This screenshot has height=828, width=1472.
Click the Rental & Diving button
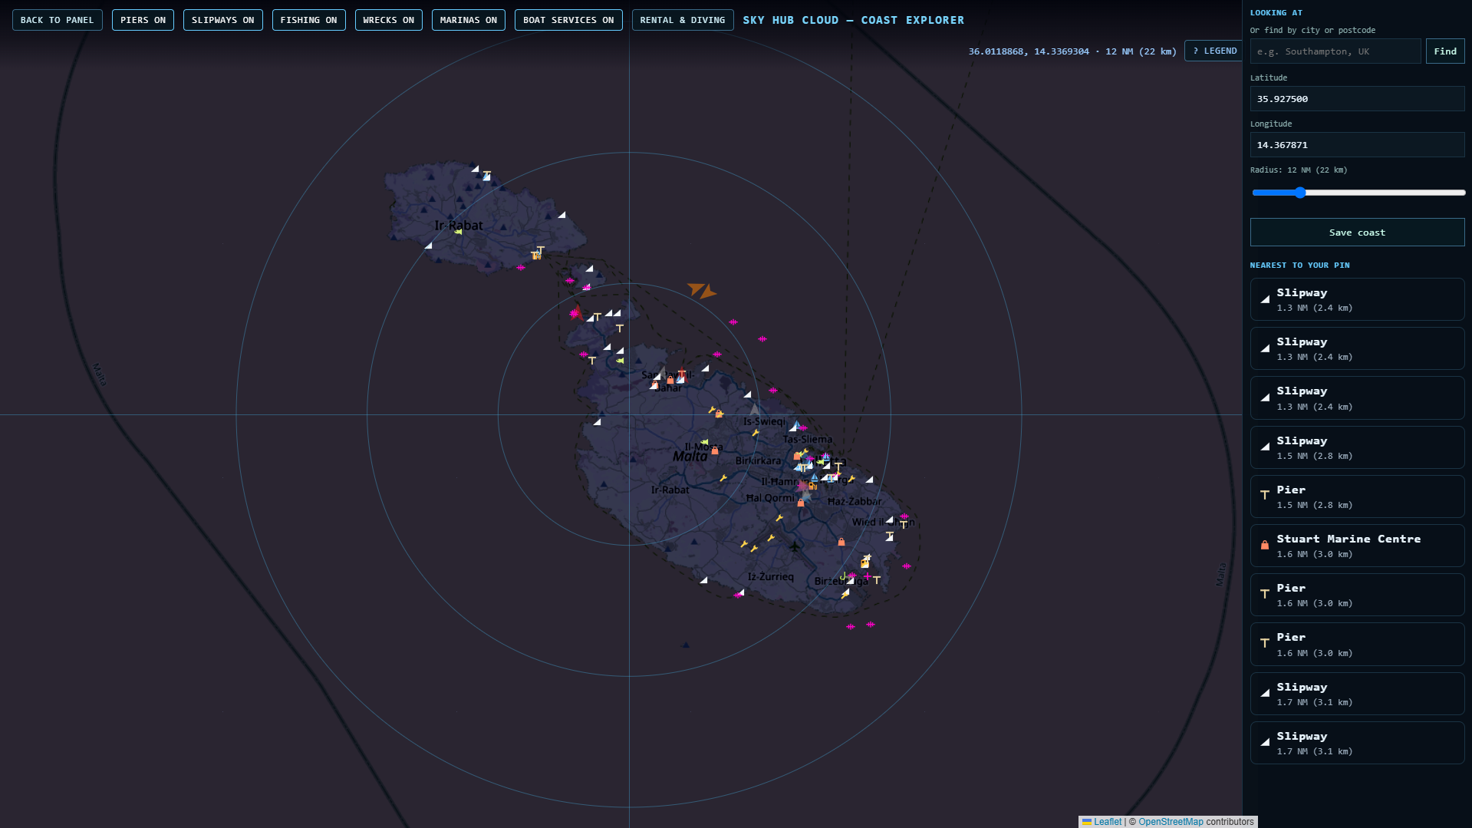pos(683,20)
